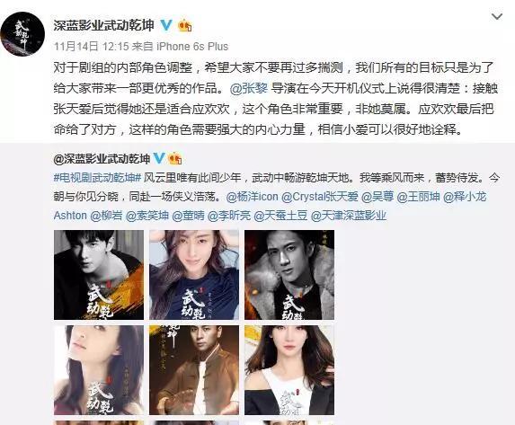The height and width of the screenshot is (425, 515).
Task: Open the post options chevron menu
Action: tap(497, 16)
